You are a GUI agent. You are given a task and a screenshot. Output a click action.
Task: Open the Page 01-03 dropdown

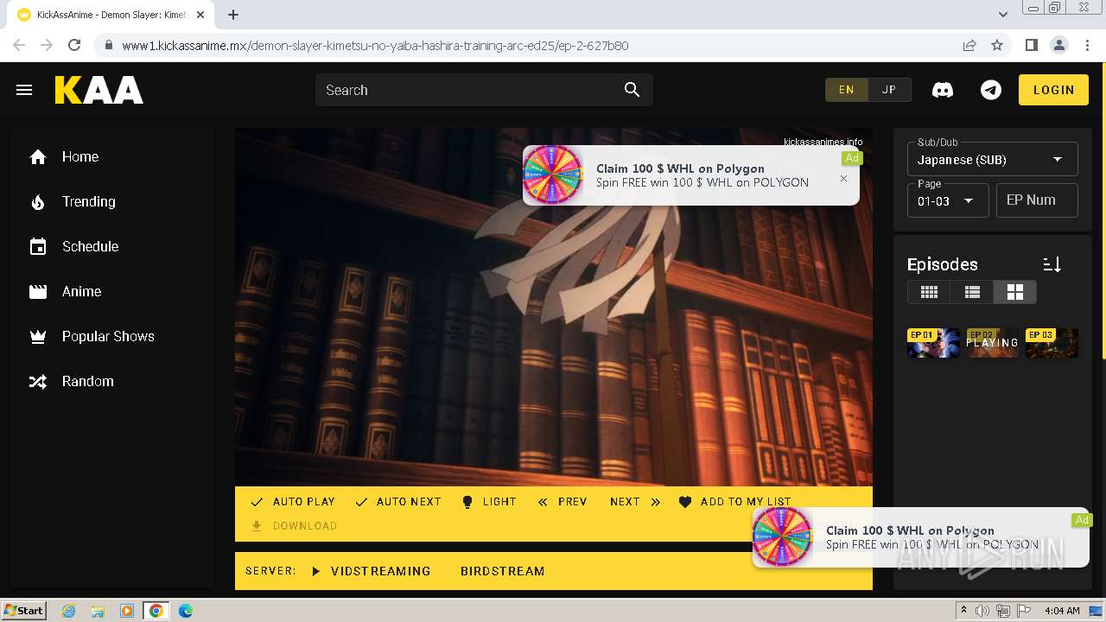[x=948, y=200]
